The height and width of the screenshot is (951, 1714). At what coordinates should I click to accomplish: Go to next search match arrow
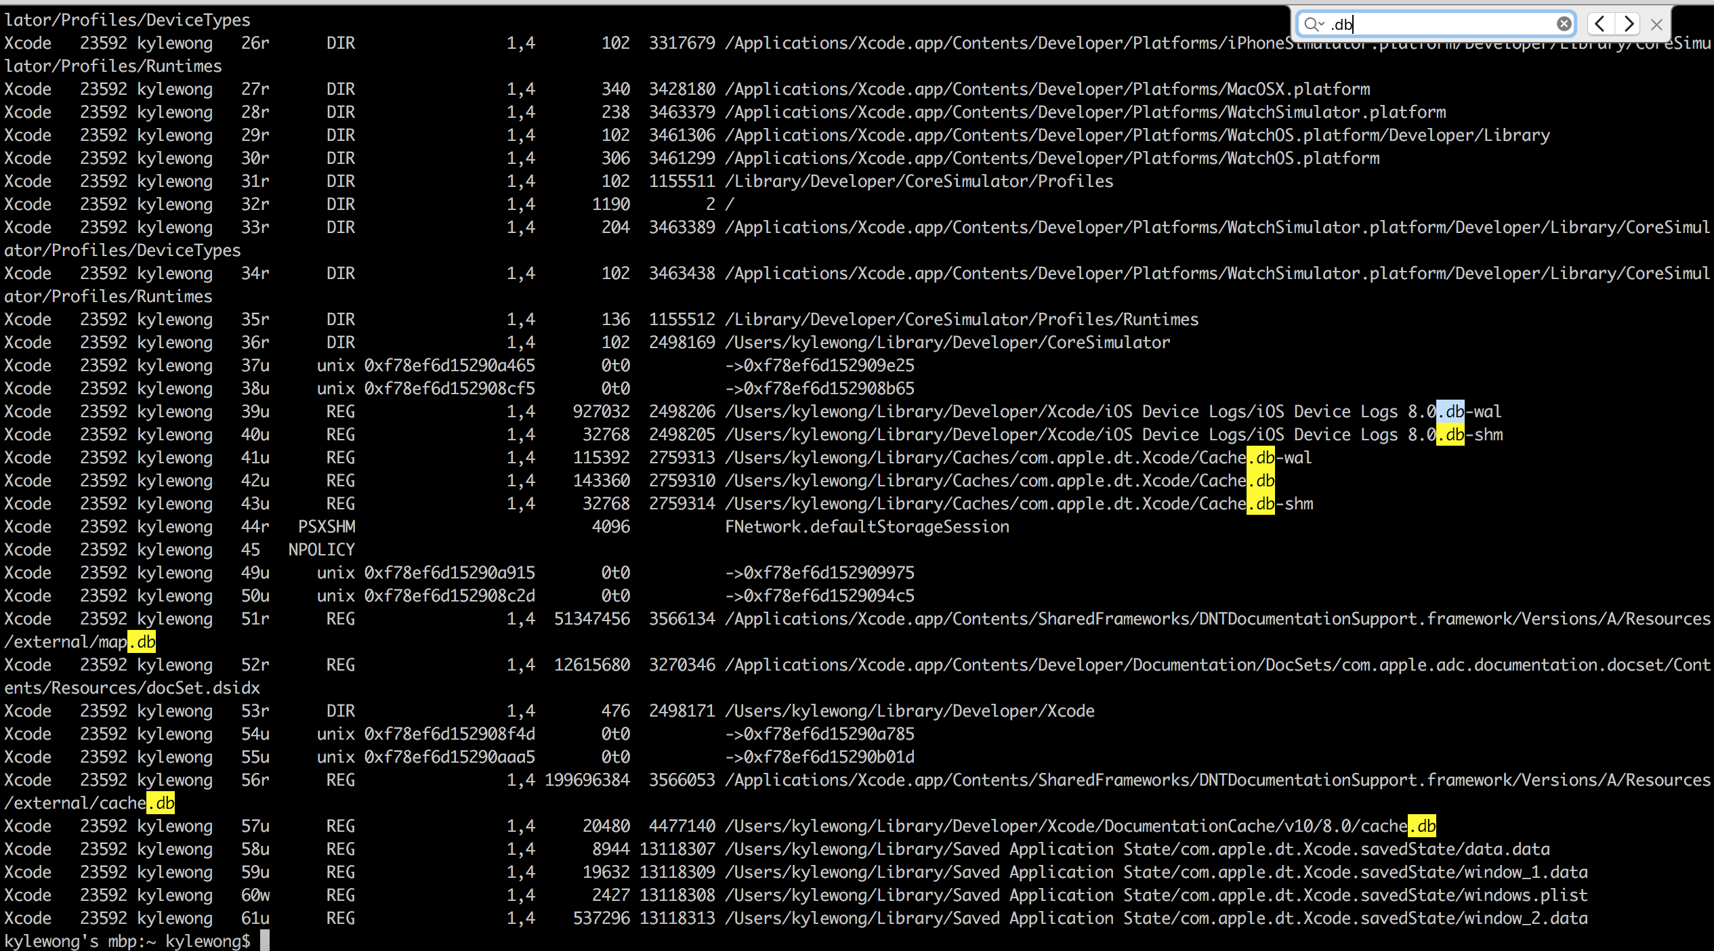pyautogui.click(x=1629, y=24)
